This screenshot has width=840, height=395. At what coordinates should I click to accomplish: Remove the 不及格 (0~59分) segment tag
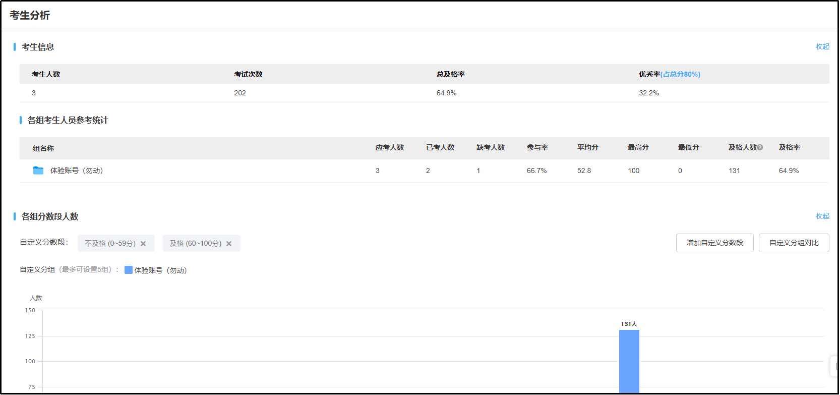tap(143, 244)
